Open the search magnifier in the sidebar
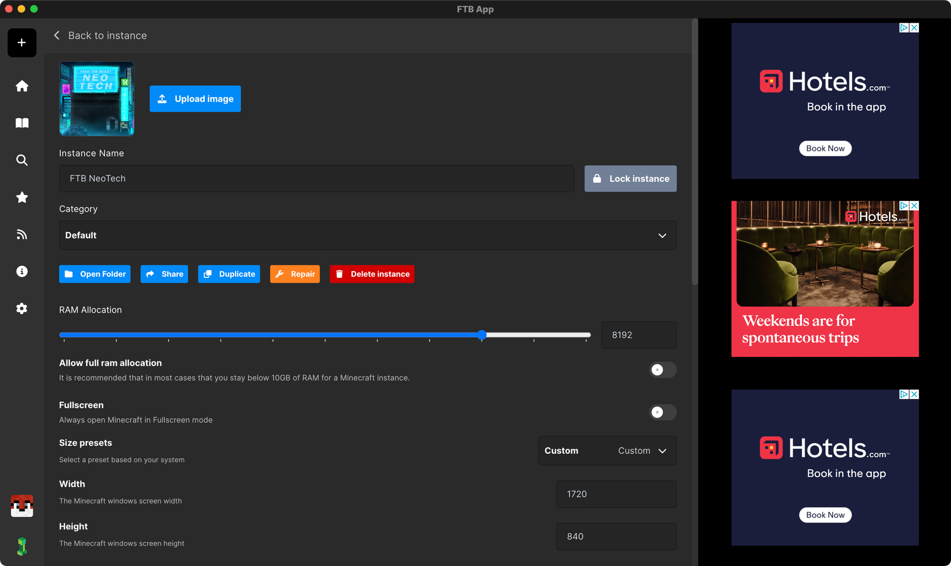This screenshot has height=566, width=951. 22,160
